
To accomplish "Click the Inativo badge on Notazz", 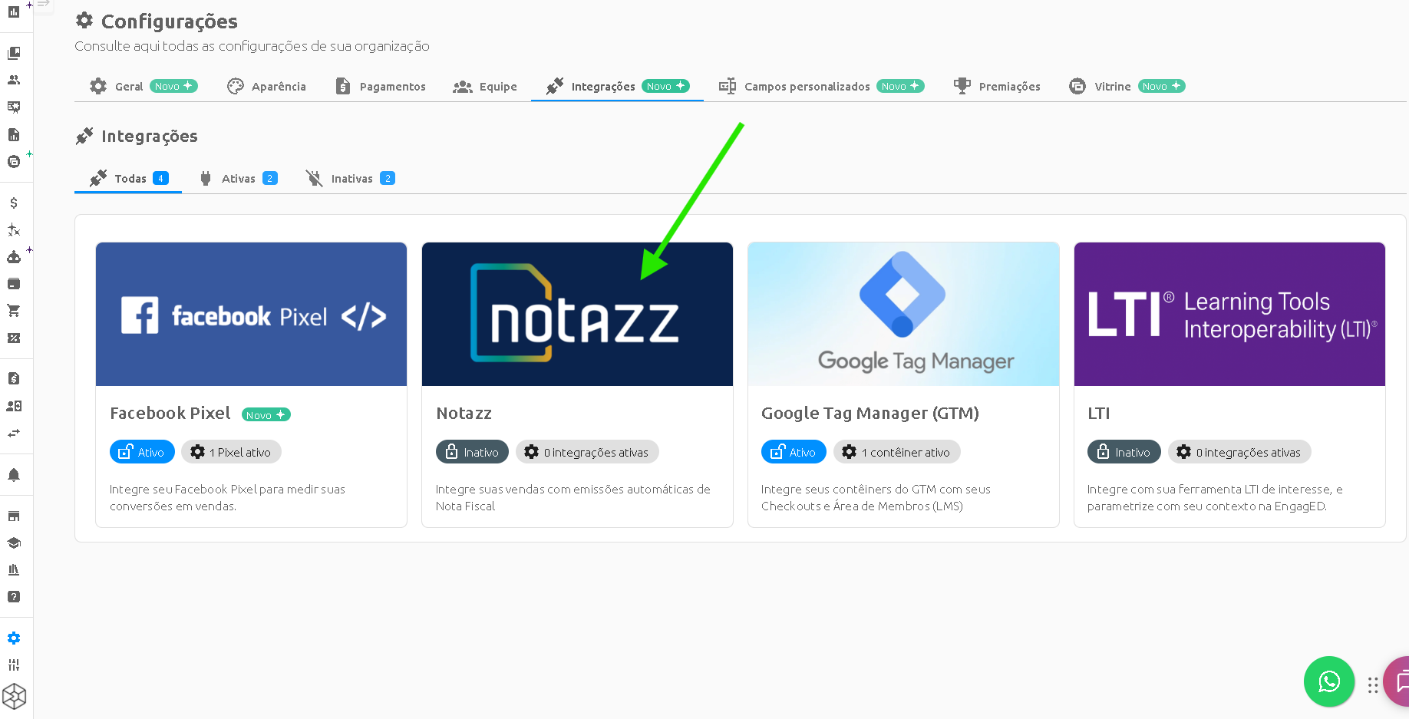I will (x=472, y=452).
